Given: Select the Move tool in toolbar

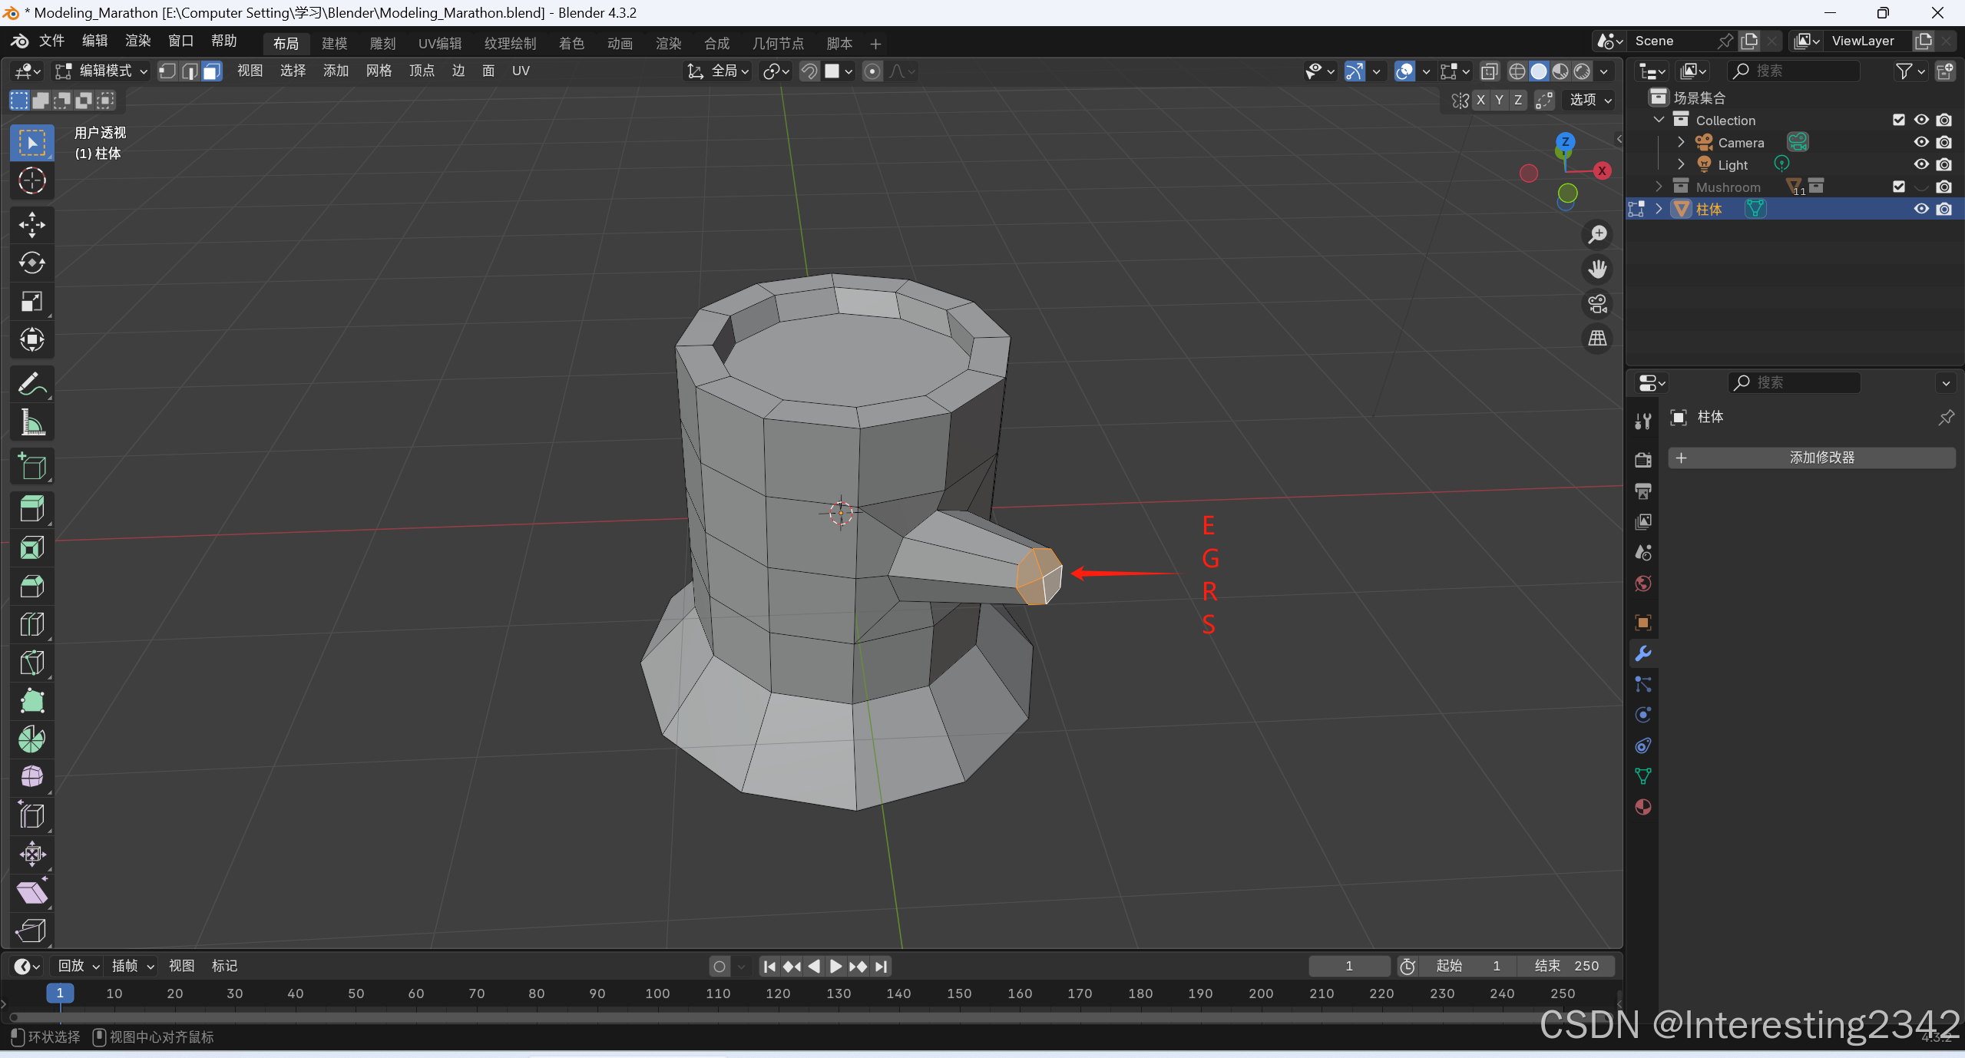Looking at the screenshot, I should [31, 225].
